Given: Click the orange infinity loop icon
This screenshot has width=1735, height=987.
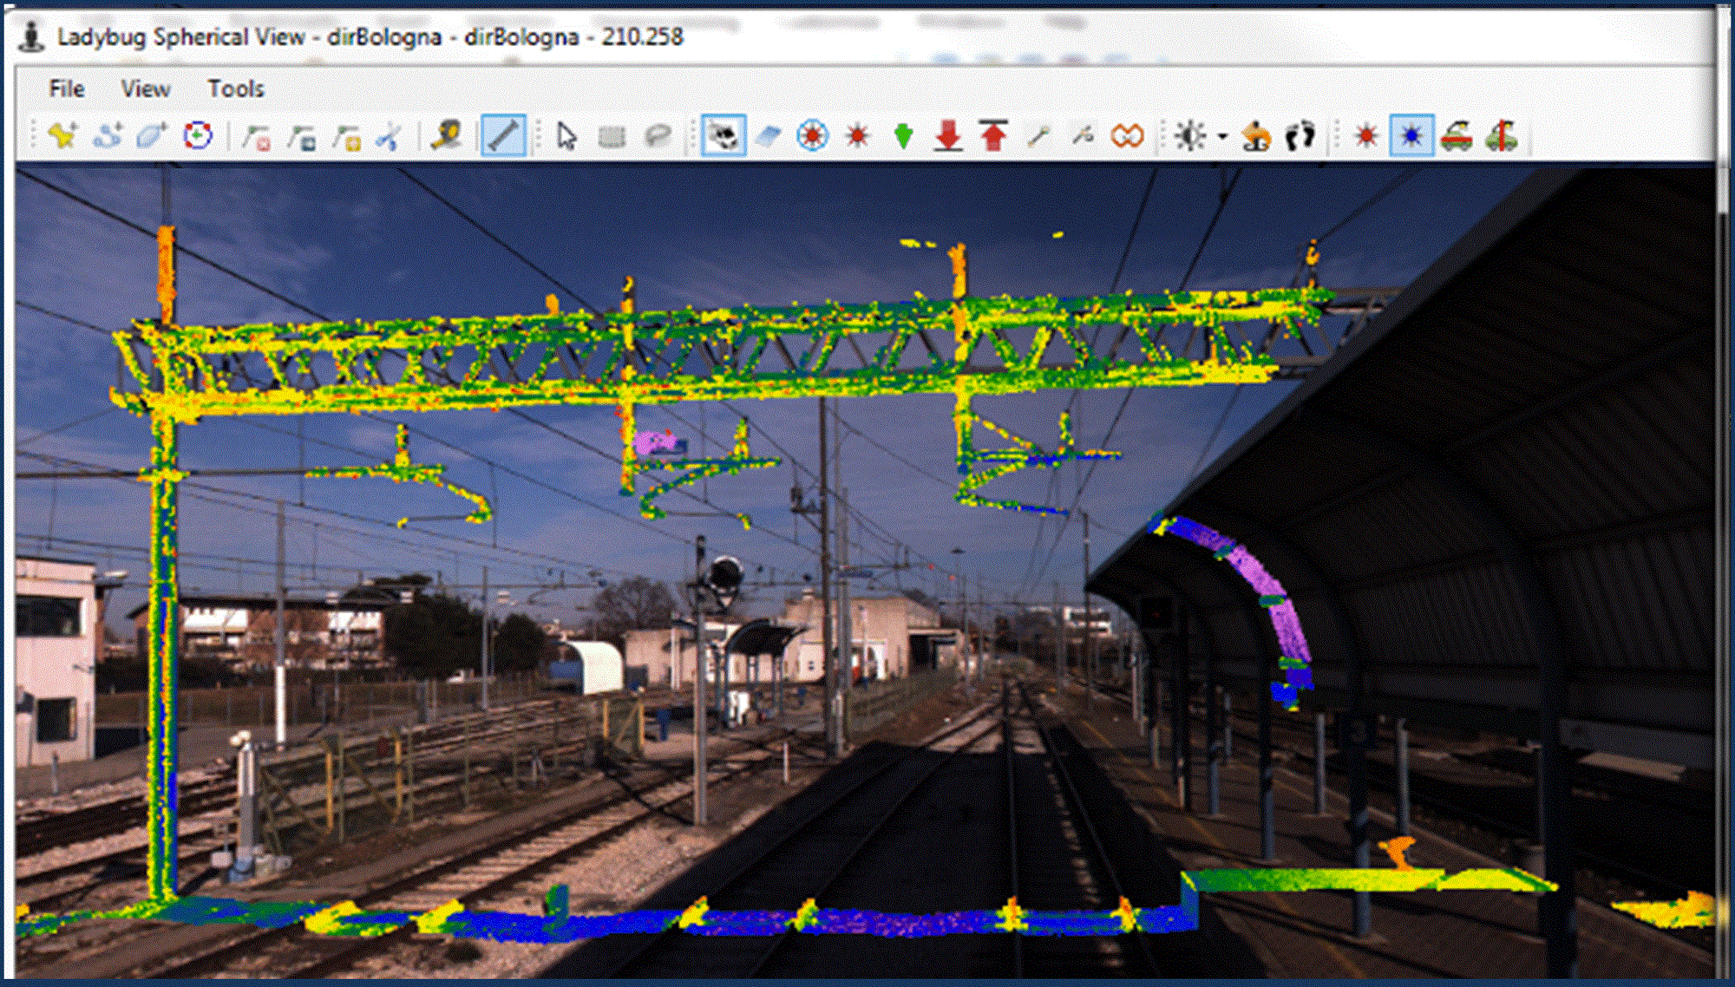Looking at the screenshot, I should [1127, 136].
